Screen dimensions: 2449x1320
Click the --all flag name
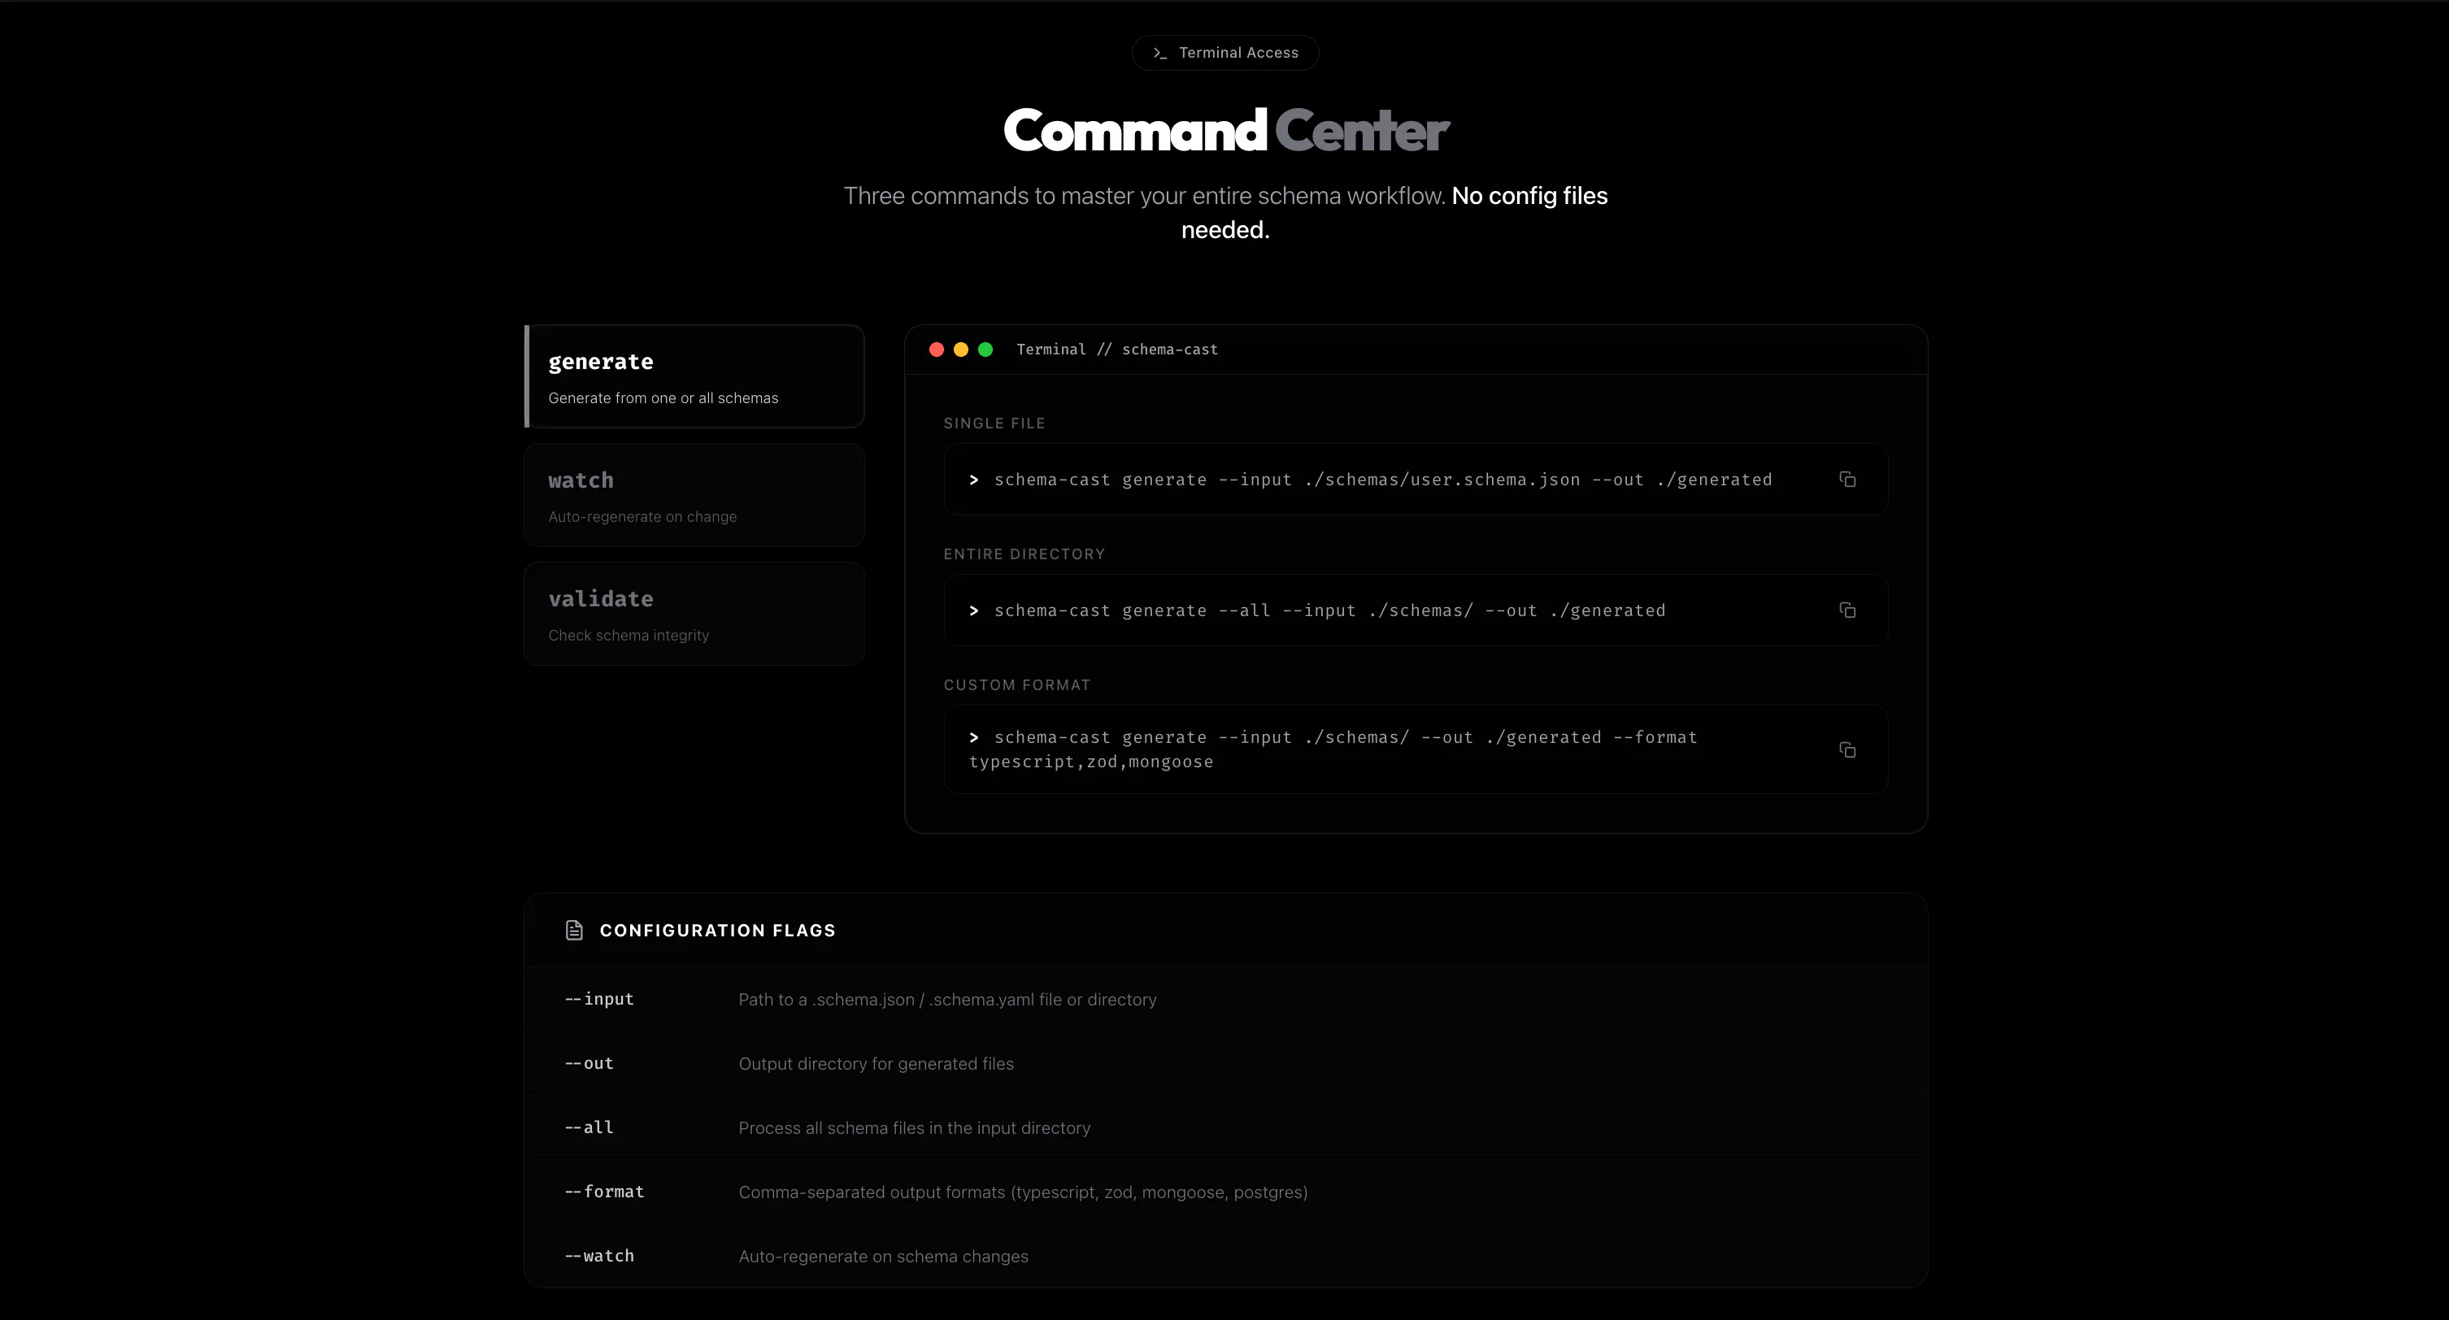[x=589, y=1127]
